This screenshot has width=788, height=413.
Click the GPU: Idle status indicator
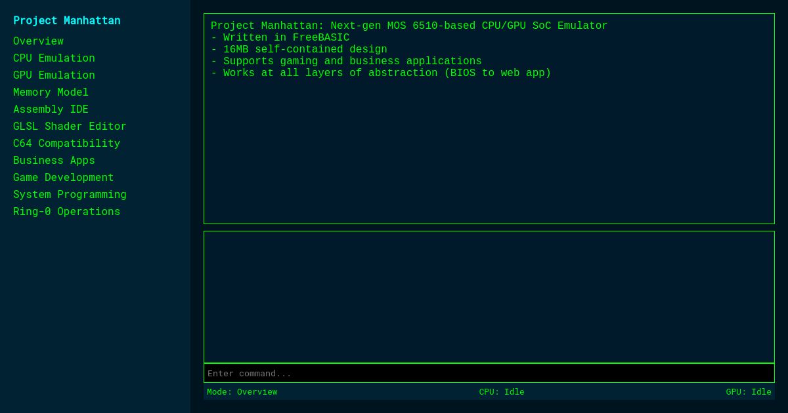[x=749, y=391]
